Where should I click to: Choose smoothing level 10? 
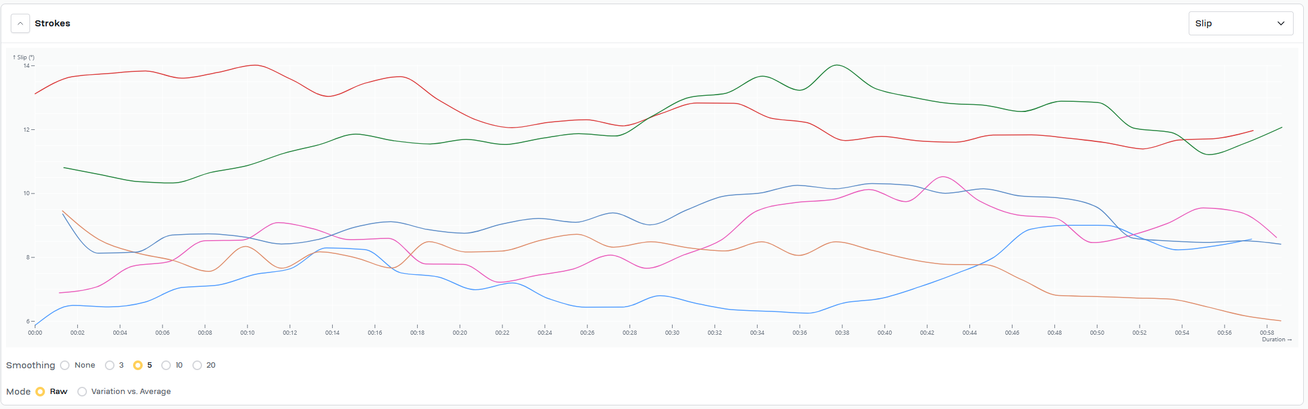click(166, 365)
